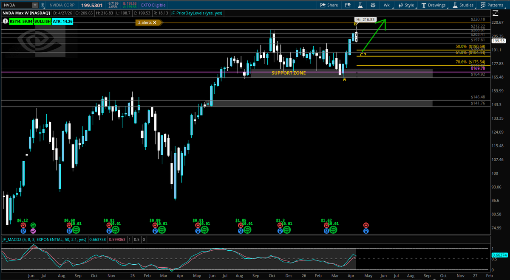
Task: Click the earnings phone icon under $1.3
Action: (x=280, y=226)
